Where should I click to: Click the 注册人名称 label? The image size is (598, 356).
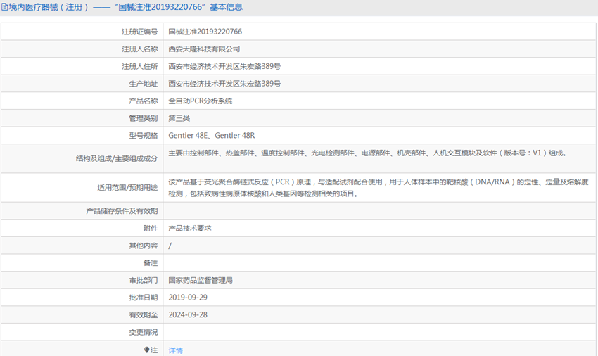[139, 49]
